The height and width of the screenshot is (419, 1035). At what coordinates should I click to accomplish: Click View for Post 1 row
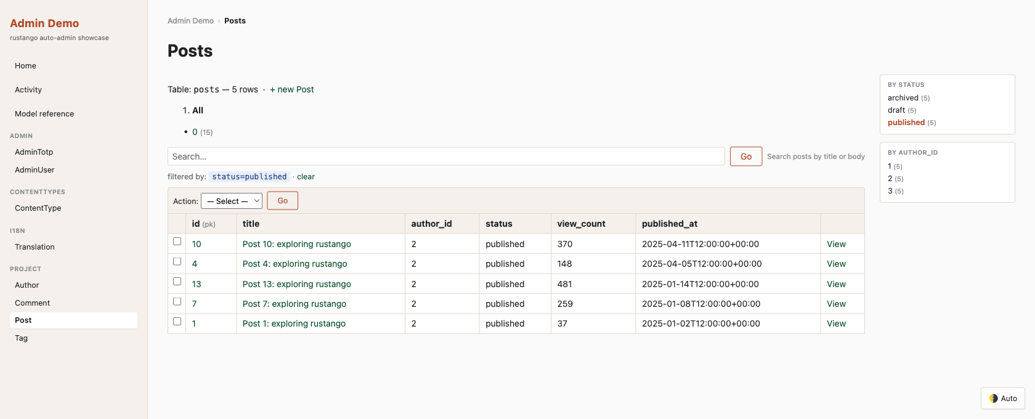836,323
